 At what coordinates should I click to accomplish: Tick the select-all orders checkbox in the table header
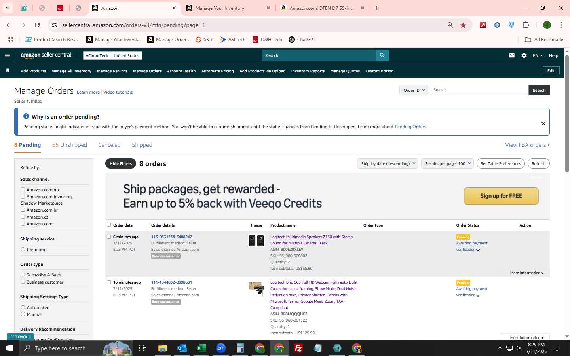(109, 225)
